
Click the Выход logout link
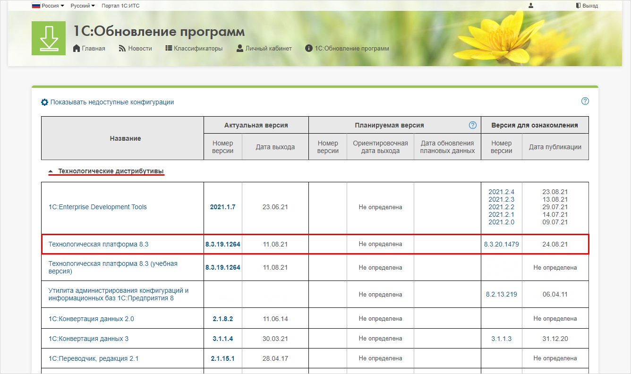pos(587,6)
